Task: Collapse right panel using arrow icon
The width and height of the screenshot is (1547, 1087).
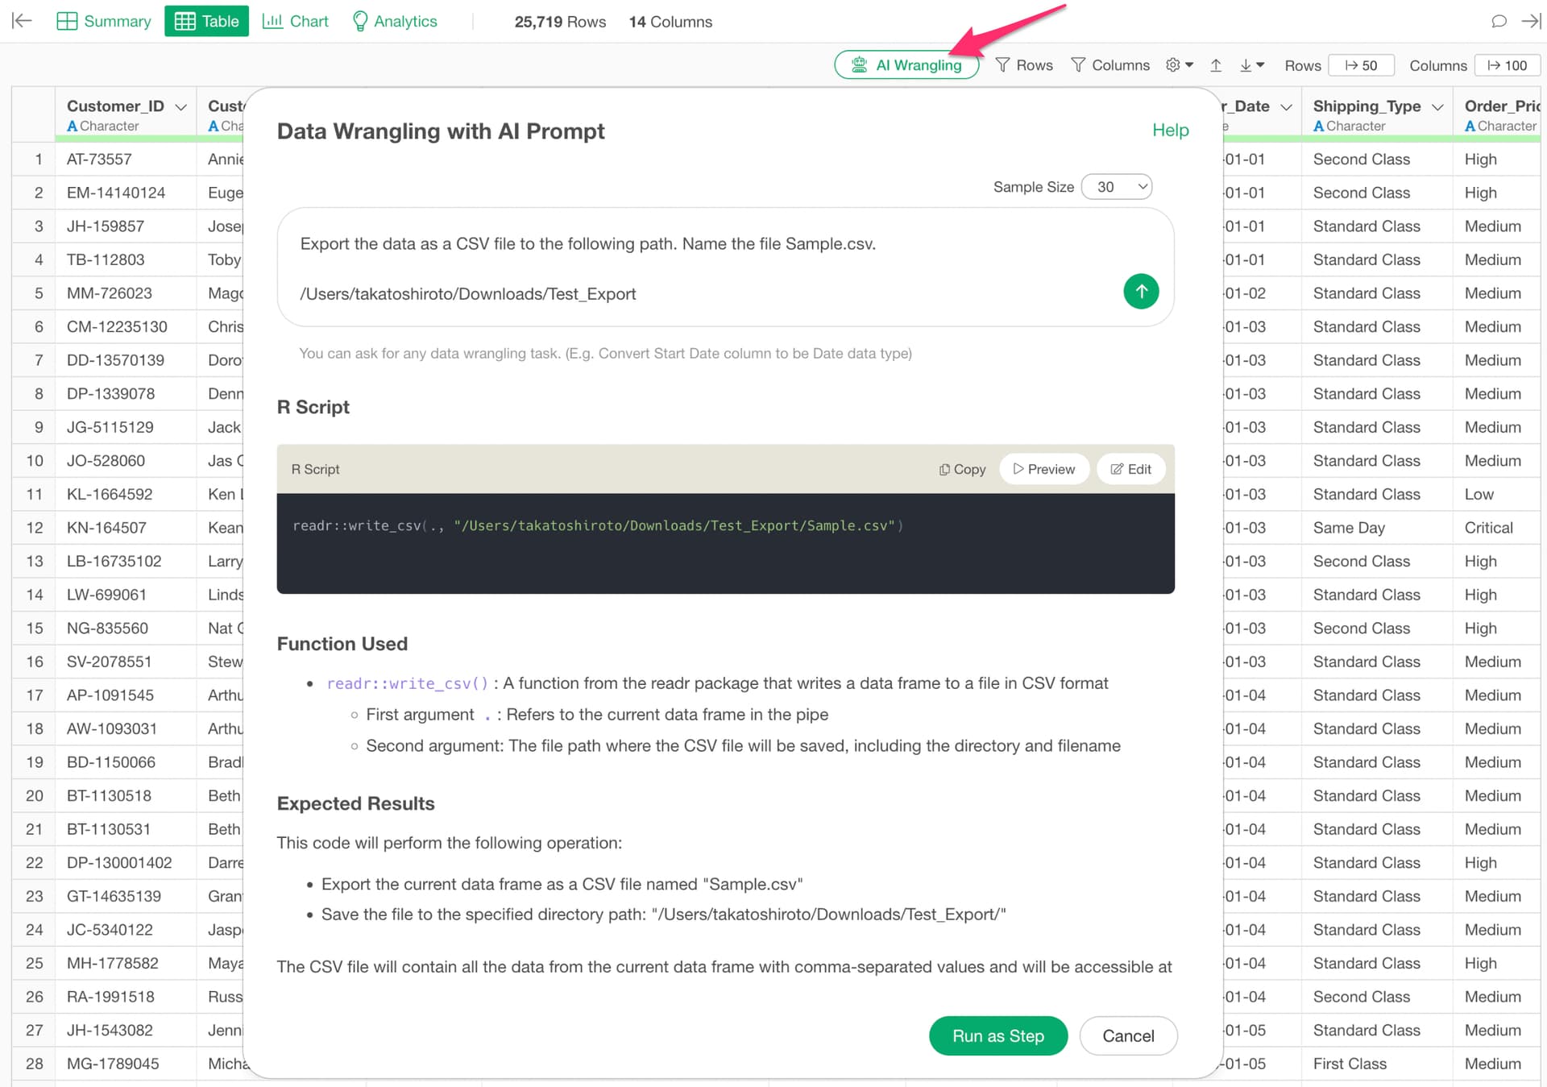Action: click(1530, 21)
